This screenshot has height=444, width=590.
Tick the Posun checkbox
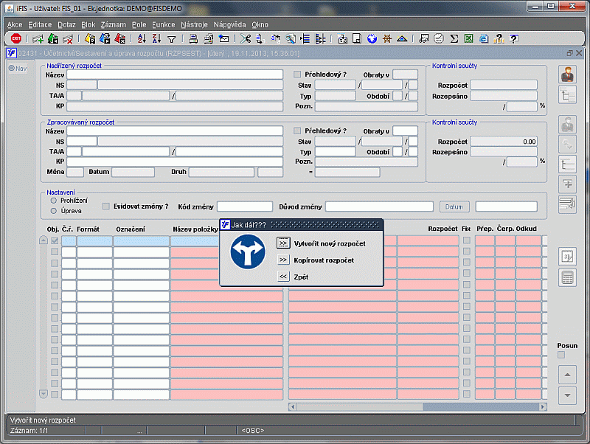point(561,355)
